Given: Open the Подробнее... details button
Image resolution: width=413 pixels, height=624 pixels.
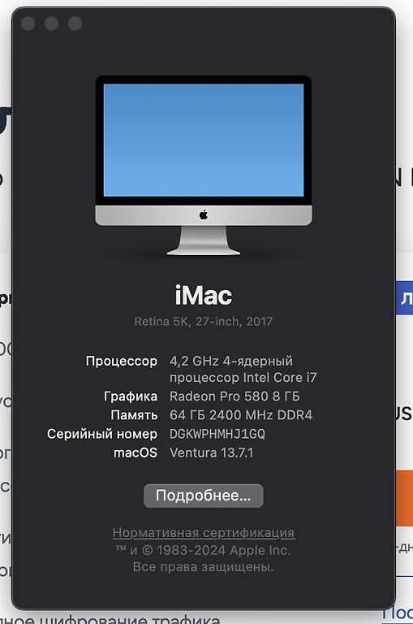Looking at the screenshot, I should [x=204, y=496].
